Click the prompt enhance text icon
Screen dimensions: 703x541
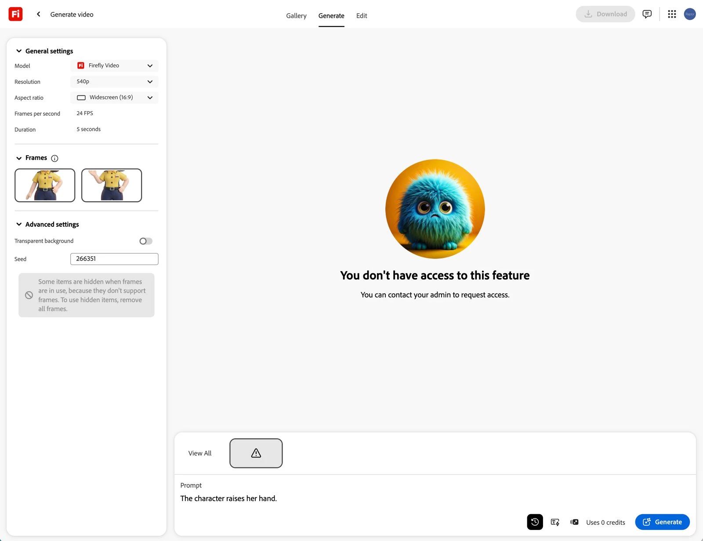point(555,522)
